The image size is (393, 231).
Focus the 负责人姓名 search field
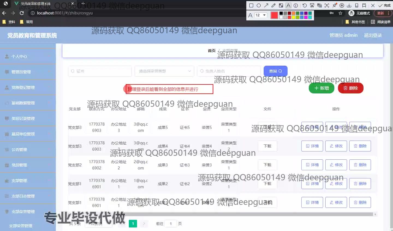click(229, 71)
